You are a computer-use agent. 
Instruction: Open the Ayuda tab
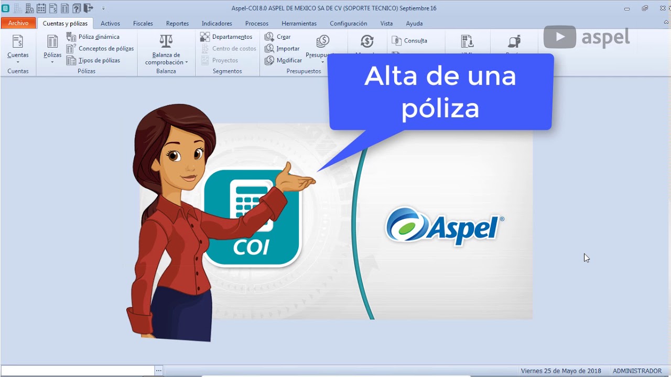(414, 24)
